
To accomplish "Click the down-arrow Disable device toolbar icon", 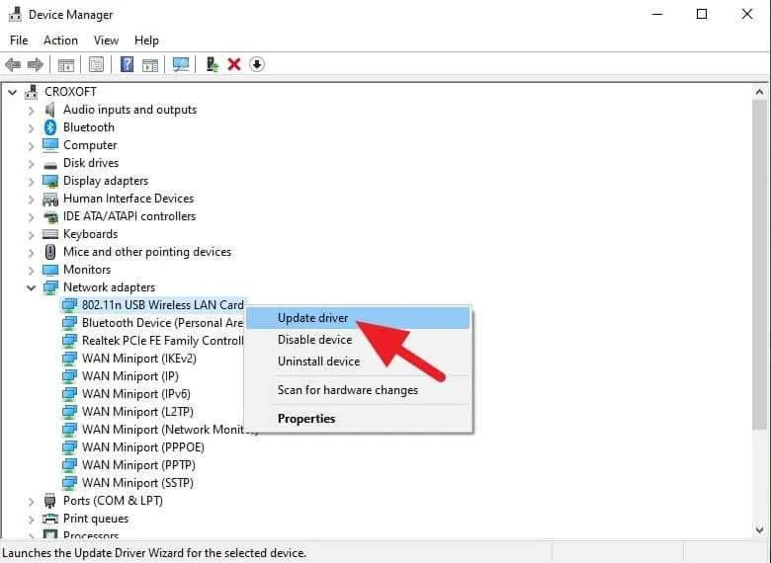I will coord(257,64).
